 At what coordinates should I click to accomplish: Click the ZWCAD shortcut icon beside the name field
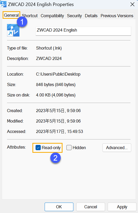13,30
